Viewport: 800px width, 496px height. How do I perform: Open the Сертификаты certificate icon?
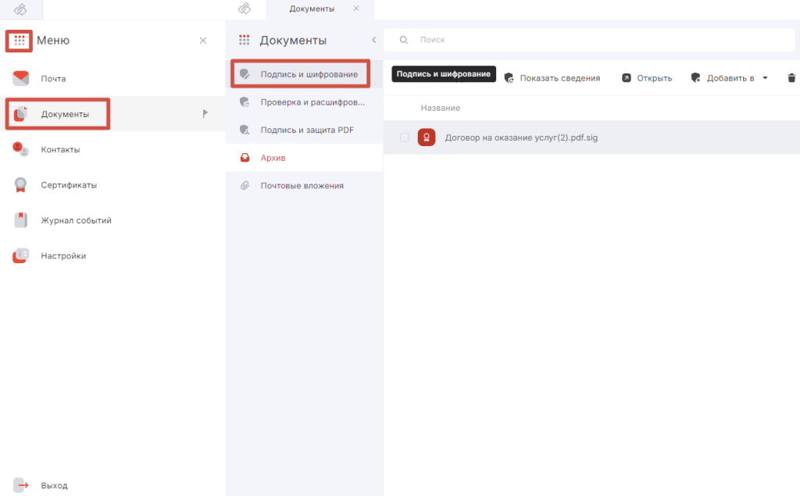coord(20,184)
